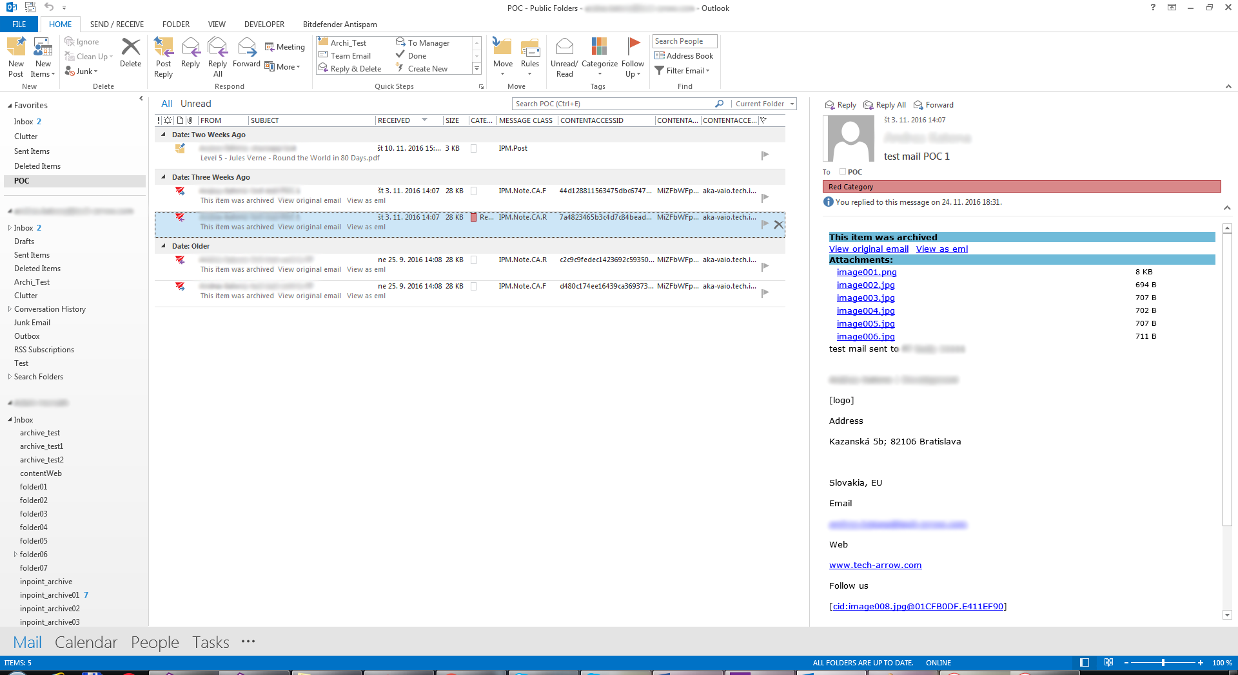Click the Forward icon in Respond group

pos(246,48)
